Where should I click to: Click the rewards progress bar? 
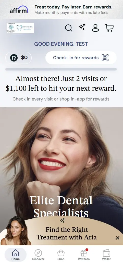(61, 69)
